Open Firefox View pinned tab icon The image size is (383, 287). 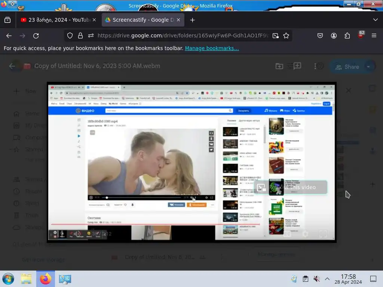(7, 20)
